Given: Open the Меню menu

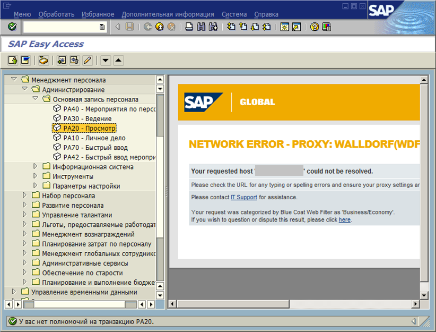Looking at the screenshot, I should point(22,14).
